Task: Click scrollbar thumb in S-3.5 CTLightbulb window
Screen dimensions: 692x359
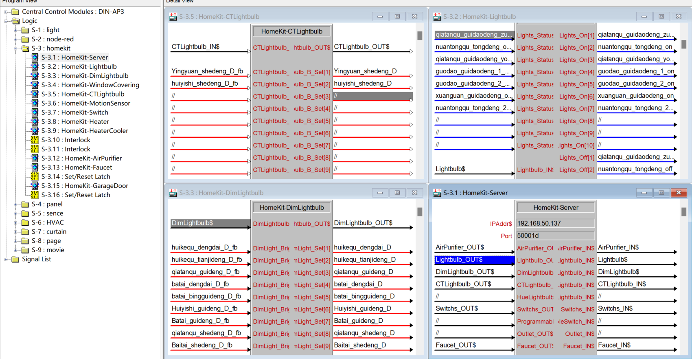Action: pos(420,36)
